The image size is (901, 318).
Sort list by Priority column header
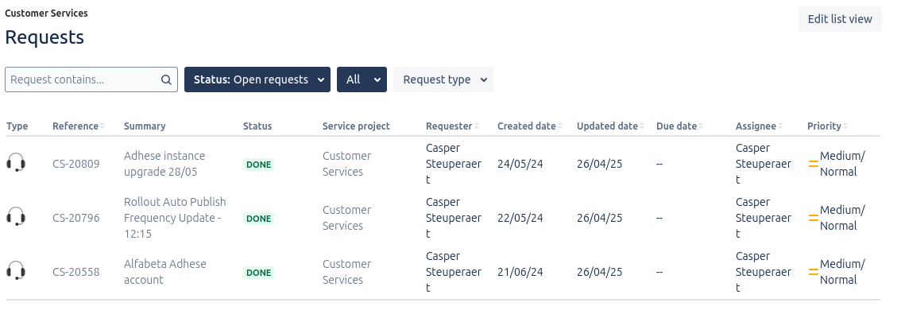827,126
